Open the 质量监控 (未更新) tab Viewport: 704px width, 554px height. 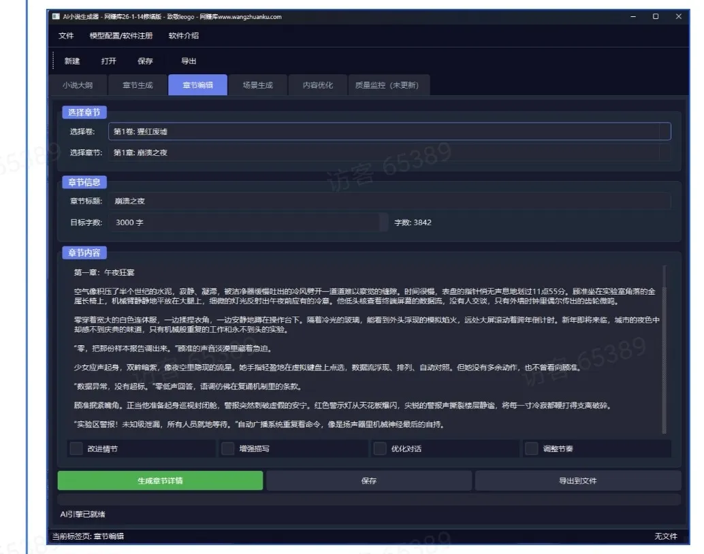pos(389,85)
